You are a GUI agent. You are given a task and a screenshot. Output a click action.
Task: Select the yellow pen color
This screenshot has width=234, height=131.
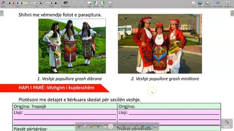click(26, 3)
